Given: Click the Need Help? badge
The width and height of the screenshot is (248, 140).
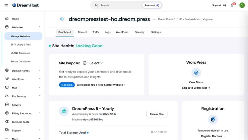Looking at the screenshot, I should coord(67,85).
